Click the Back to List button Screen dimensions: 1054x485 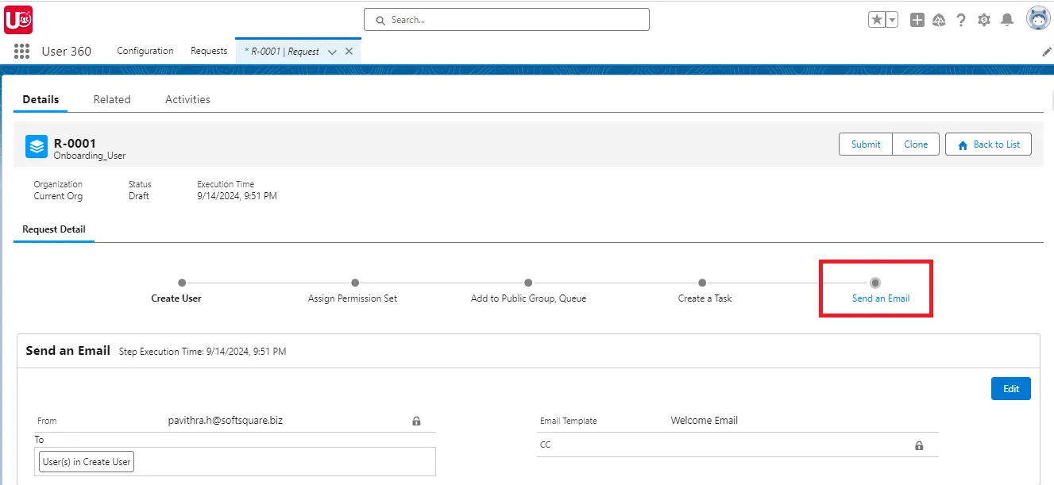click(988, 144)
